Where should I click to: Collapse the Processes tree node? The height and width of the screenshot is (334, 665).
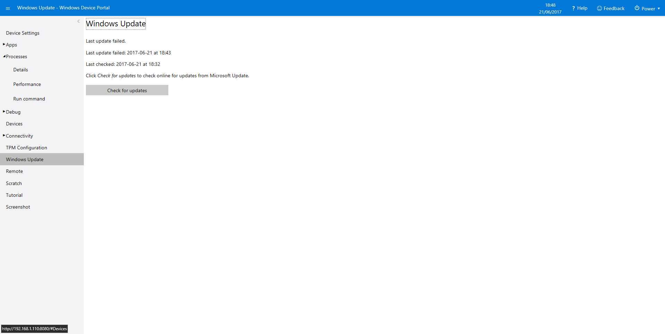pos(4,56)
